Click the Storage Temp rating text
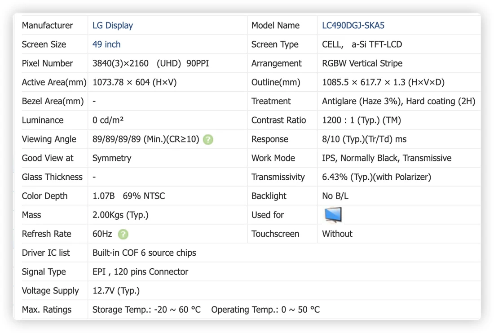 pos(146,310)
